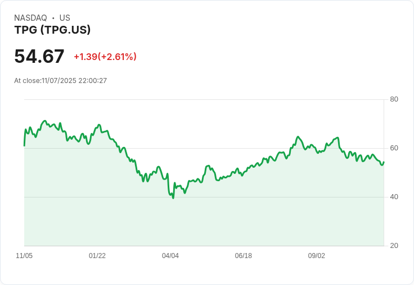Select the 04/04 date label
Viewport: 414px width, 285px height.
[170, 256]
